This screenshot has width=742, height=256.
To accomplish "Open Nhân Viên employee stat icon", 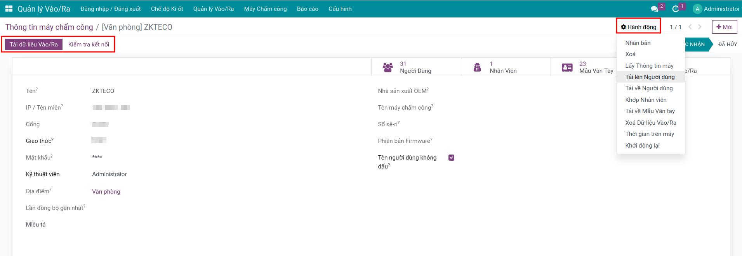I will pos(477,67).
